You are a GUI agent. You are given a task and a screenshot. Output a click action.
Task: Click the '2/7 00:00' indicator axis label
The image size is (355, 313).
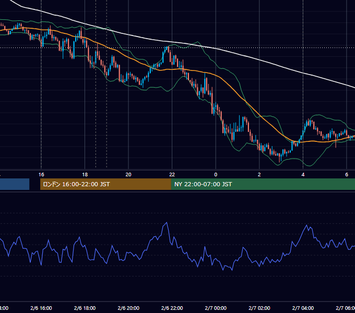pos(216,308)
